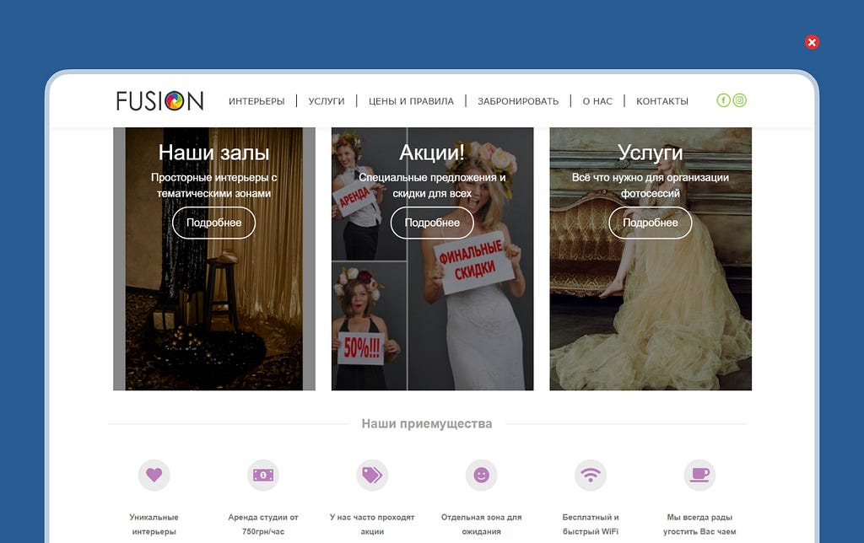Screen dimensions: 864x543
Task: Click Подробнее on the Услуги card
Action: (651, 223)
